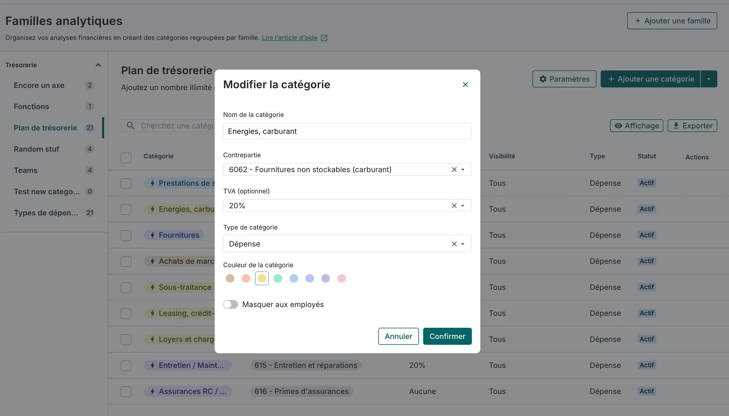This screenshot has width=729, height=416.
Task: Select Random stuf in the sidebar
Action: 36,149
